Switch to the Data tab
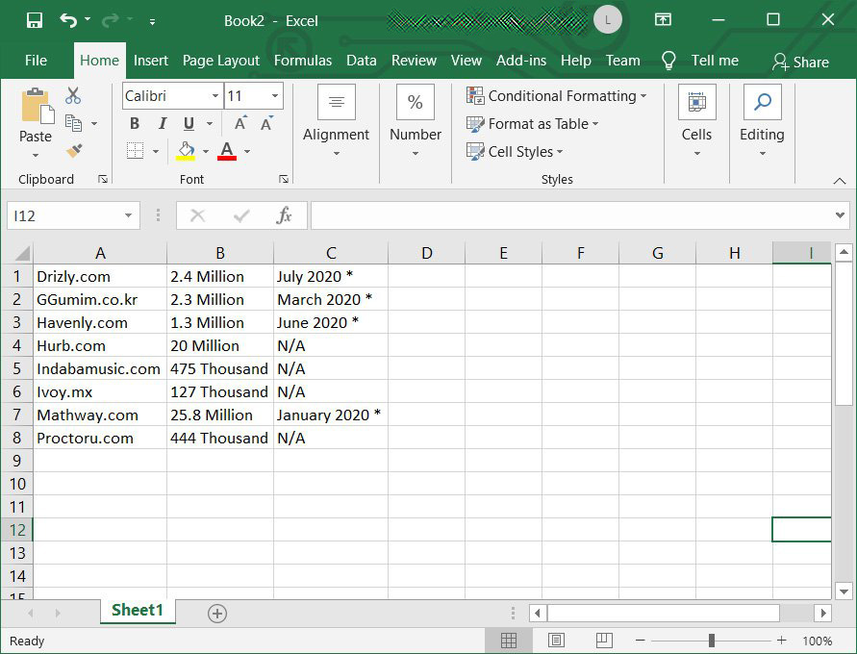This screenshot has width=857, height=654. [x=362, y=60]
